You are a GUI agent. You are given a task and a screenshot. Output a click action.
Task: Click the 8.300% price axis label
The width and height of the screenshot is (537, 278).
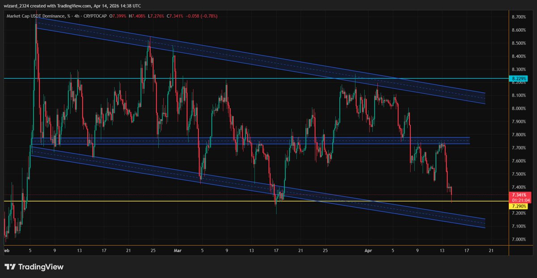pyautogui.click(x=518, y=69)
